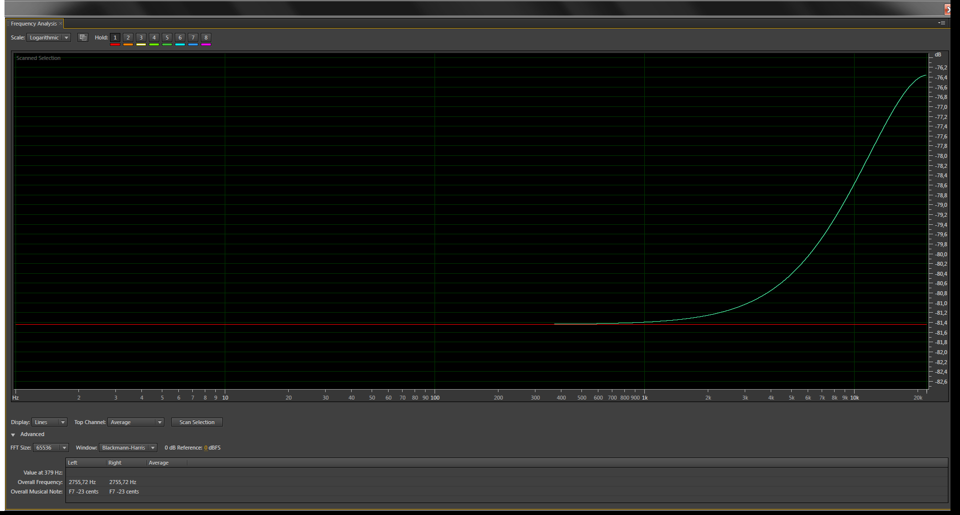Click the 'Value at 379 Hz:' label
This screenshot has height=515, width=960.
[43, 473]
